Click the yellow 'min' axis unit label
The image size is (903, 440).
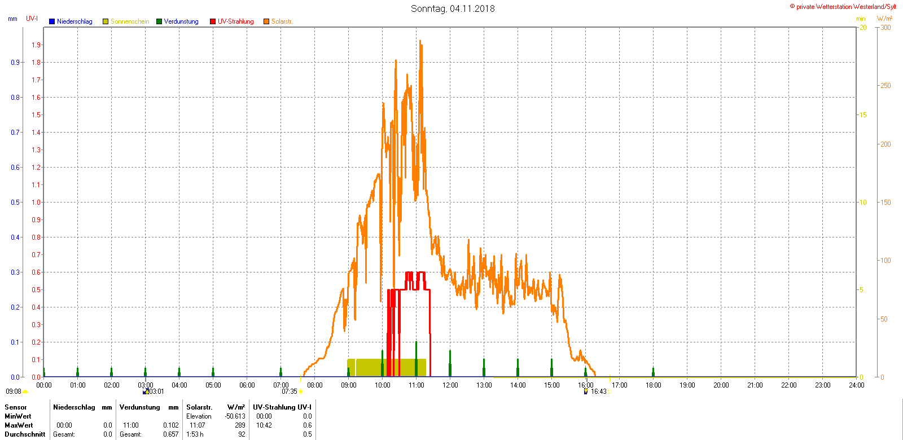pos(861,19)
